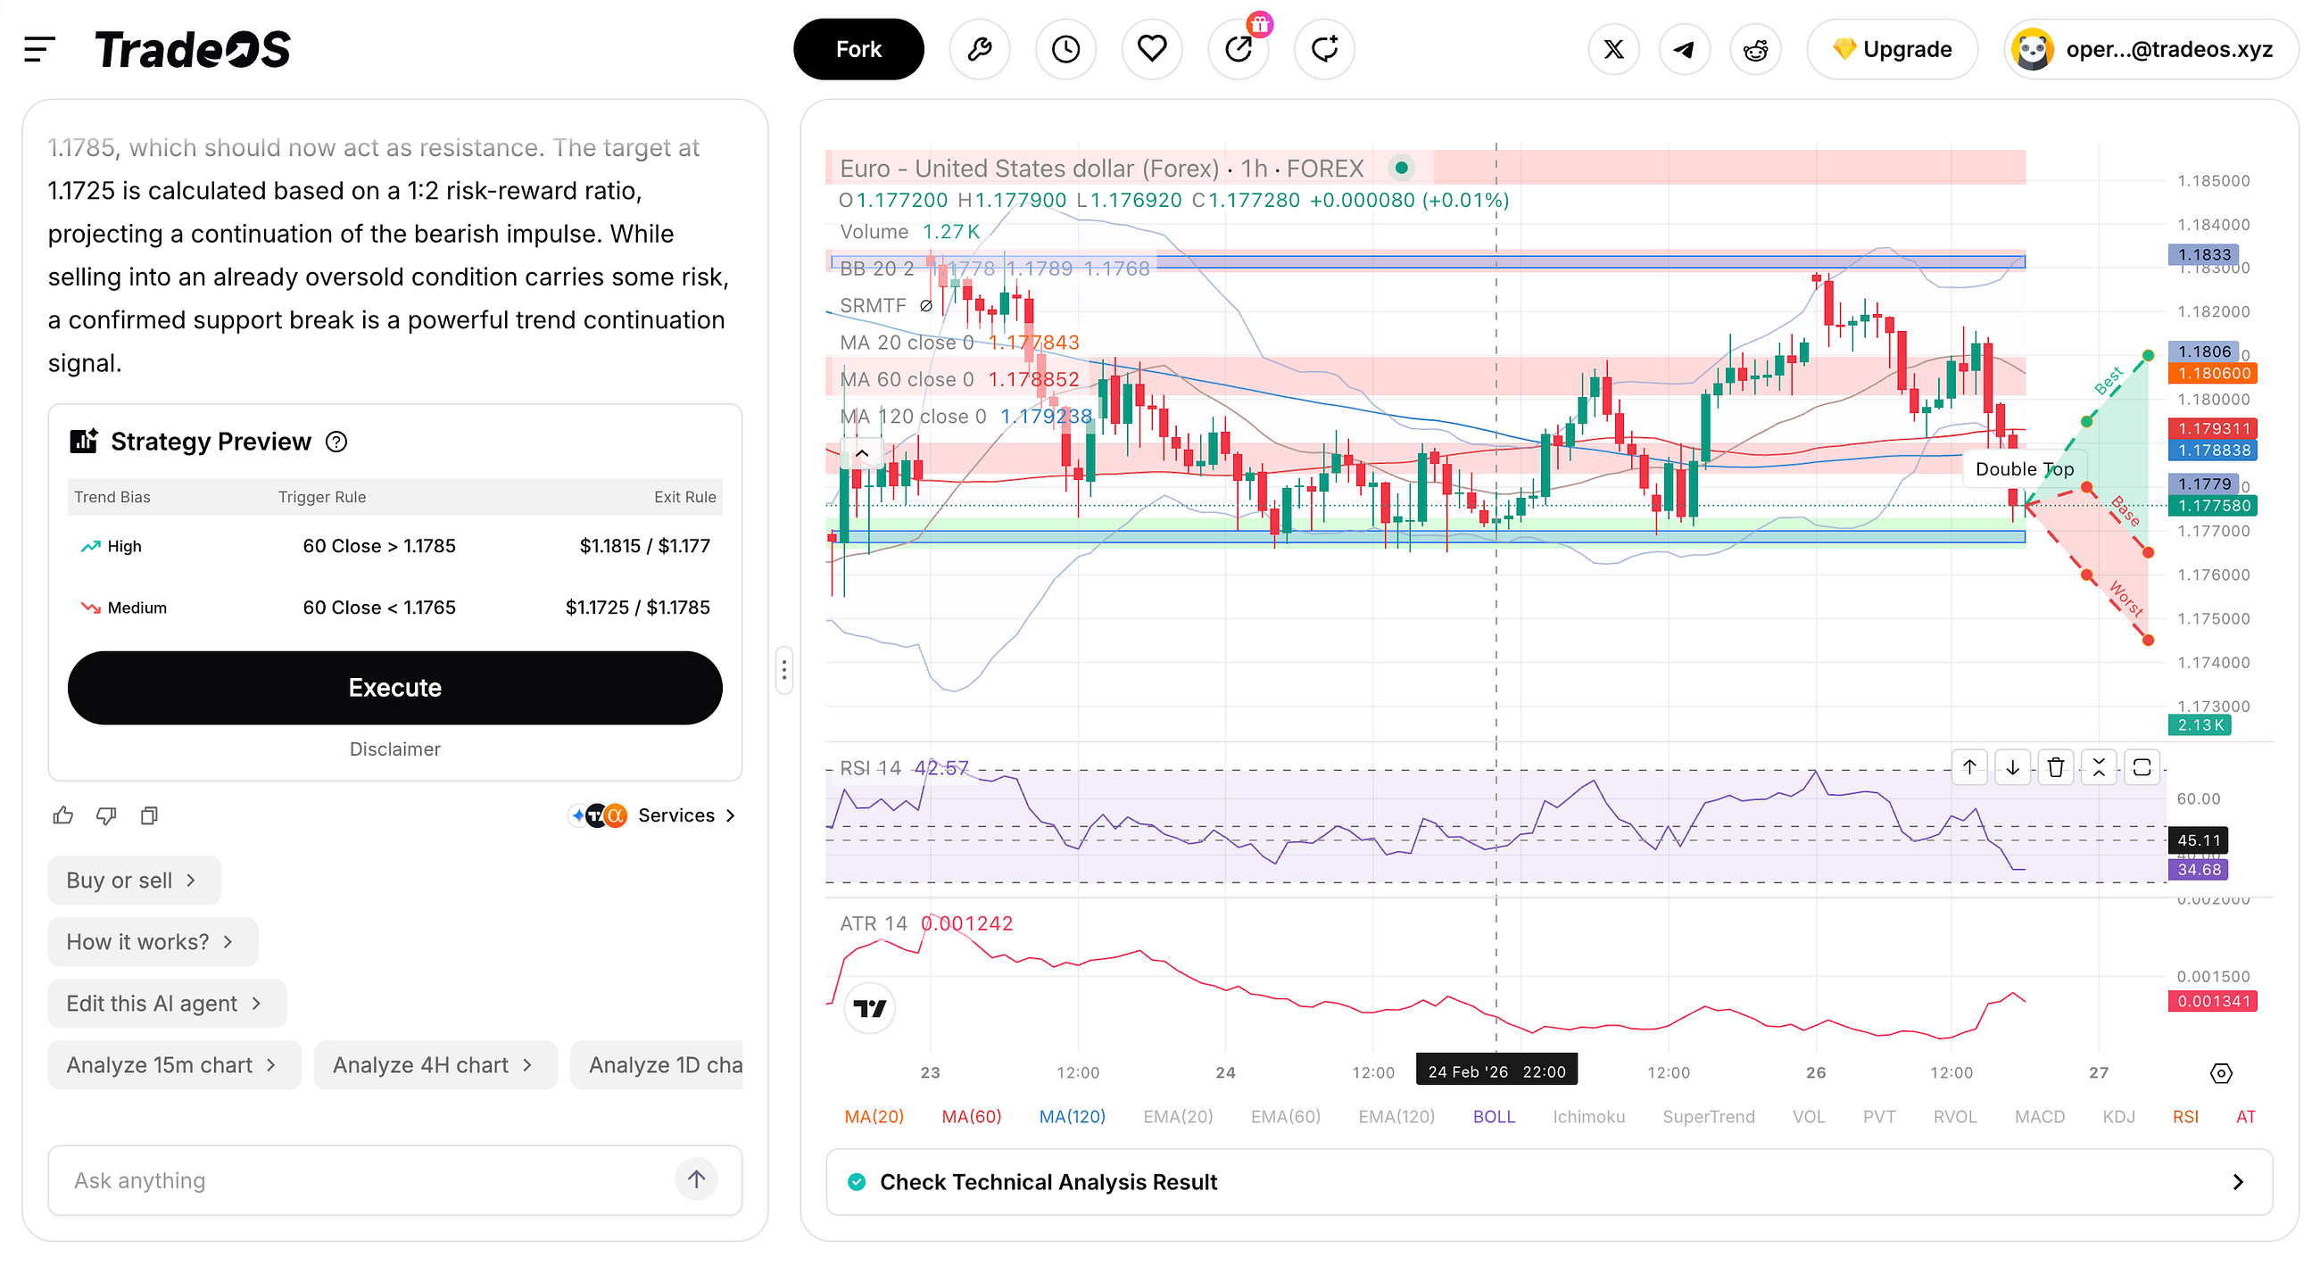
Task: Toggle the EMA(20) indicator
Action: tap(1178, 1116)
